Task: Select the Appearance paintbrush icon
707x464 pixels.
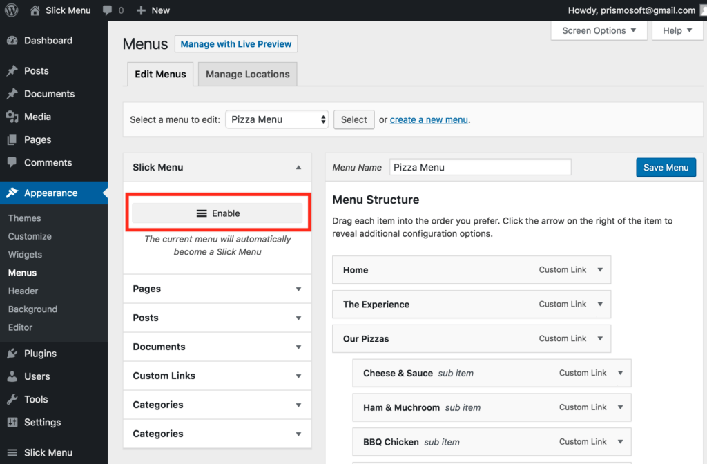Action: pos(14,193)
